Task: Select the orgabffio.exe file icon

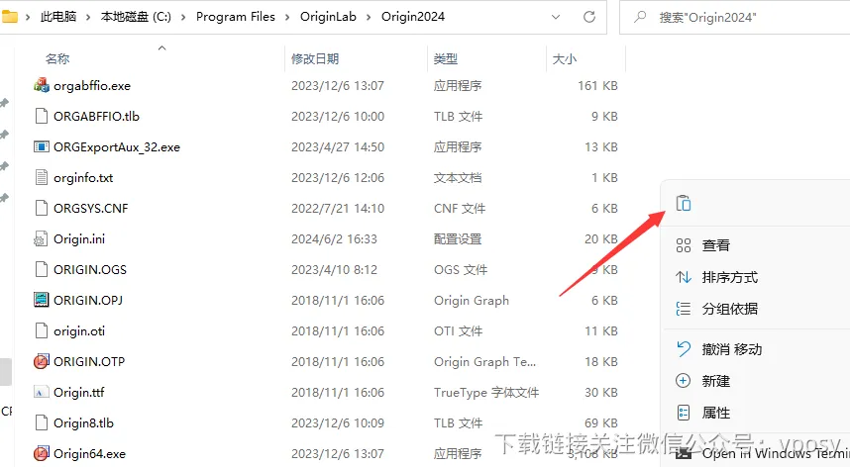Action: pos(42,85)
